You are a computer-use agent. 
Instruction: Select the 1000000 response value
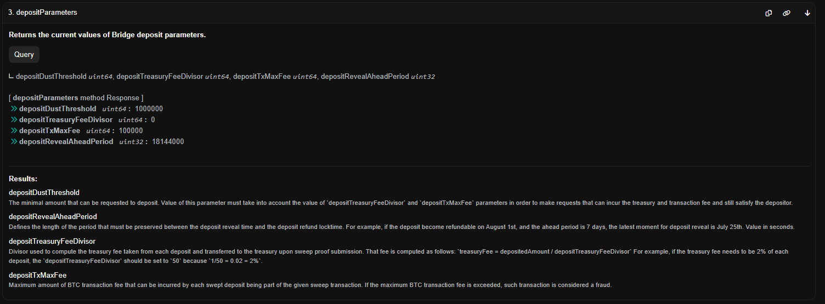(x=149, y=109)
